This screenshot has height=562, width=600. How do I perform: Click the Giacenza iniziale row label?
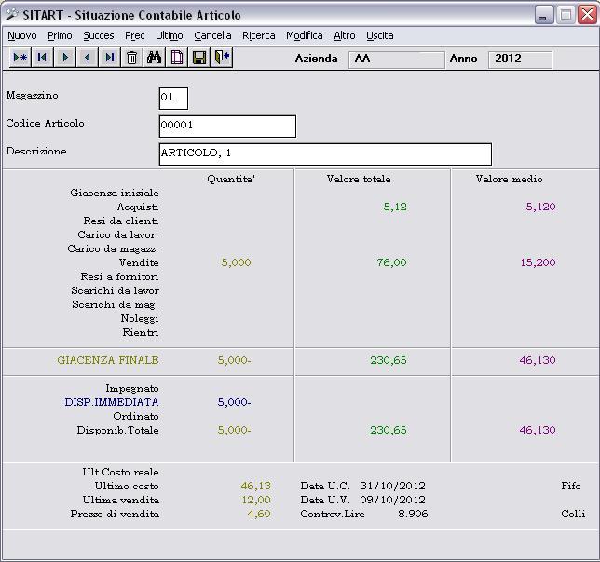point(115,193)
